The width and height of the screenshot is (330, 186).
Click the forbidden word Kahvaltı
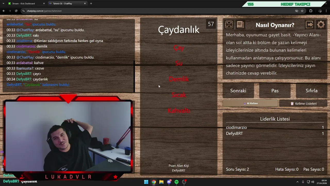[179, 111]
